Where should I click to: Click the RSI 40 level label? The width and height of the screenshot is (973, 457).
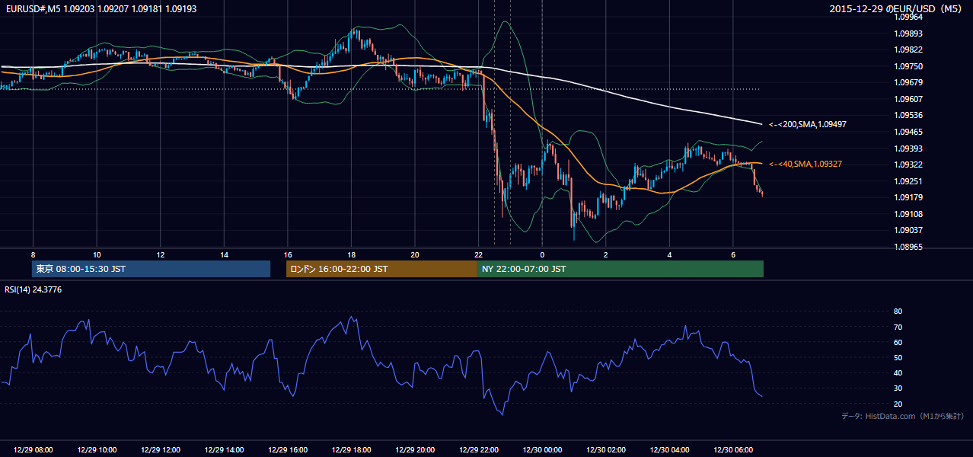898,372
